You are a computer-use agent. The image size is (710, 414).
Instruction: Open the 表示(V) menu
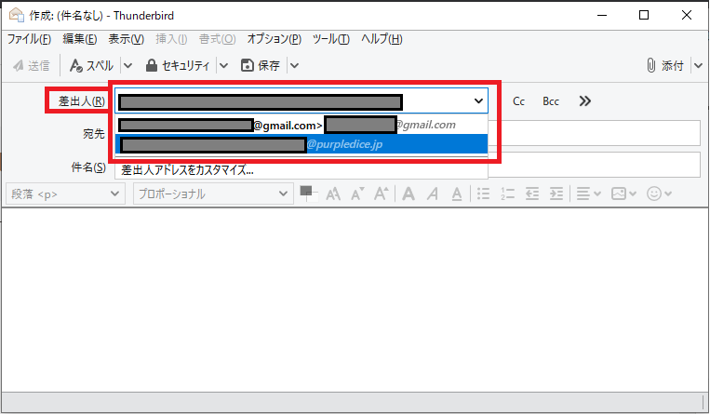pyautogui.click(x=126, y=39)
